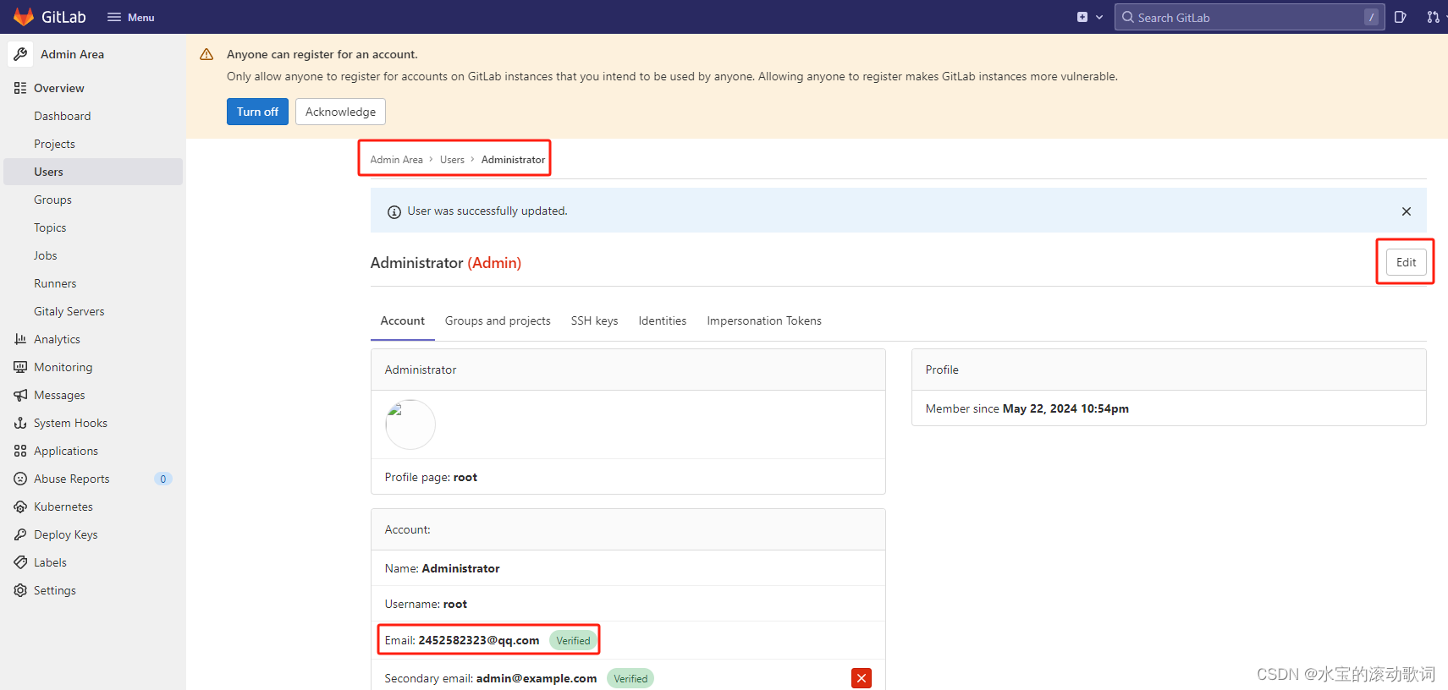The width and height of the screenshot is (1448, 690).
Task: Click the System Hooks anchor icon
Action: pos(20,423)
